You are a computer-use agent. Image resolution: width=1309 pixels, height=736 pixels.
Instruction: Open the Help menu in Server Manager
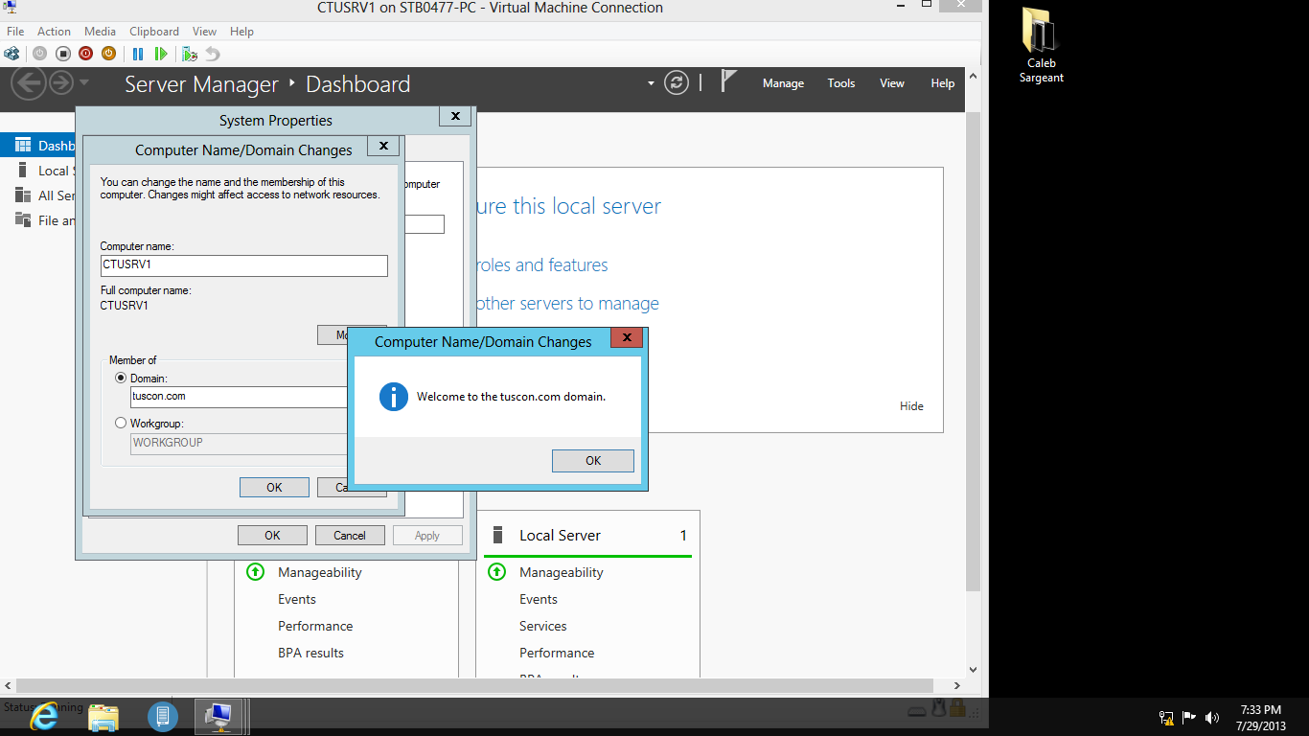(x=943, y=83)
